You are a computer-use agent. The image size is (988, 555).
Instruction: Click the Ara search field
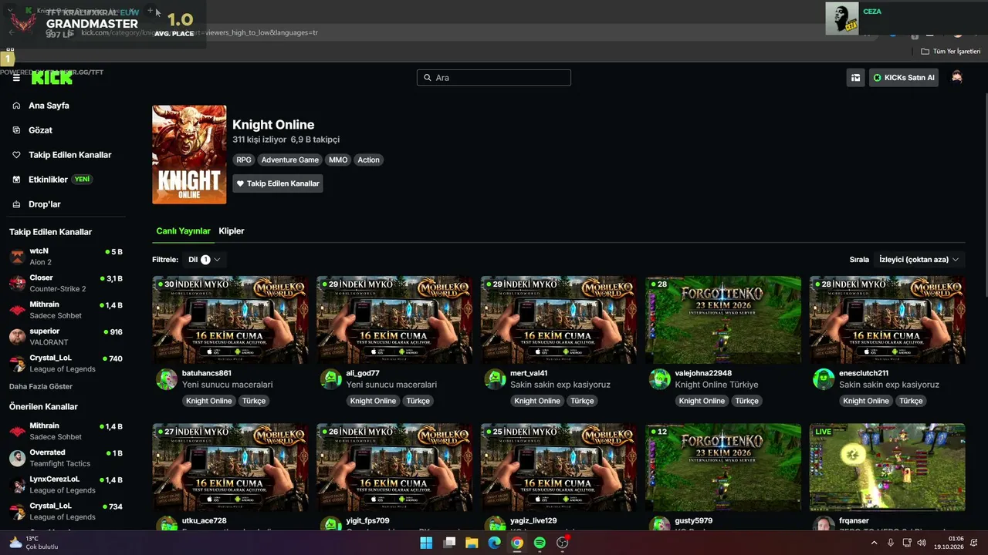494,78
